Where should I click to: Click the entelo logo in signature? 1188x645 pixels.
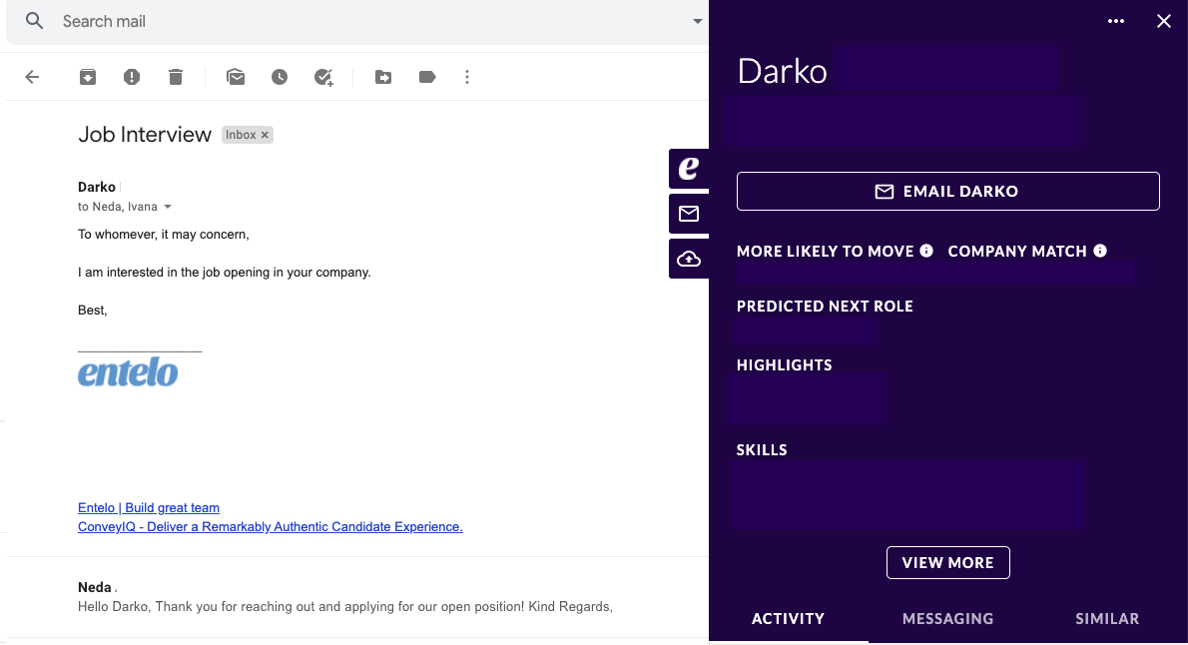click(128, 372)
